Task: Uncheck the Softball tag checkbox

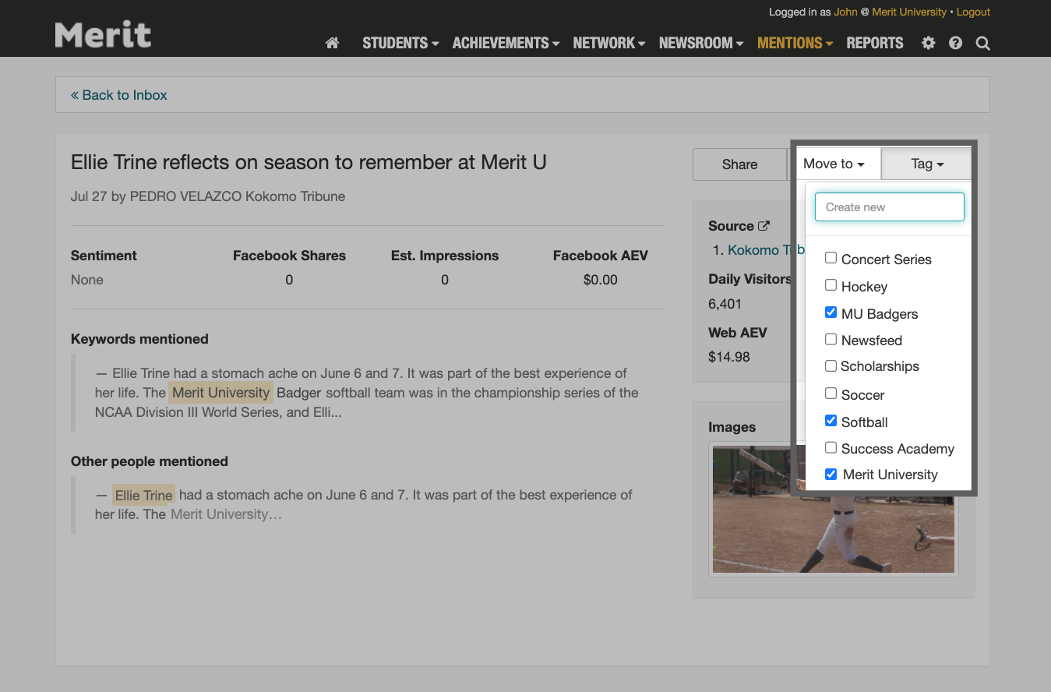Action: (831, 422)
